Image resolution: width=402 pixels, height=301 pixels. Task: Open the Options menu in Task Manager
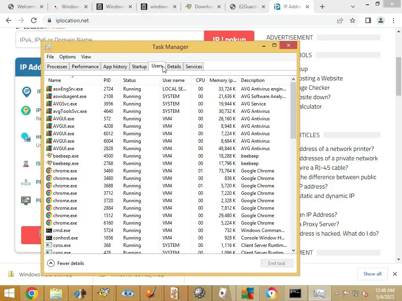click(68, 57)
